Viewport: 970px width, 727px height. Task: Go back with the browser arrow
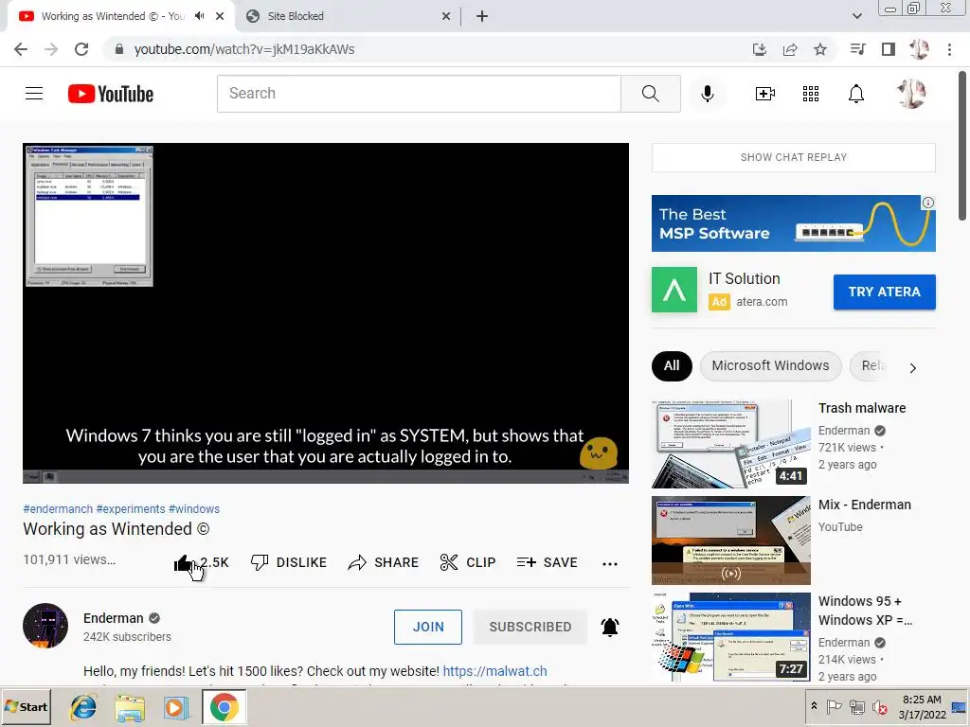click(x=21, y=49)
